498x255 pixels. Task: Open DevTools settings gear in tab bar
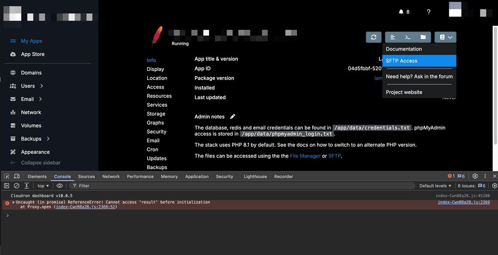tap(475, 176)
